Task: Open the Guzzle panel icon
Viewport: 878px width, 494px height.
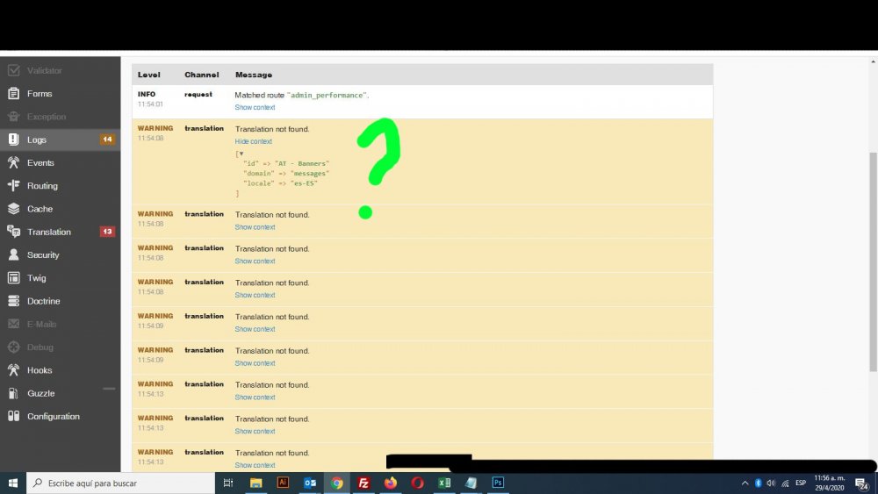Action: 13,393
